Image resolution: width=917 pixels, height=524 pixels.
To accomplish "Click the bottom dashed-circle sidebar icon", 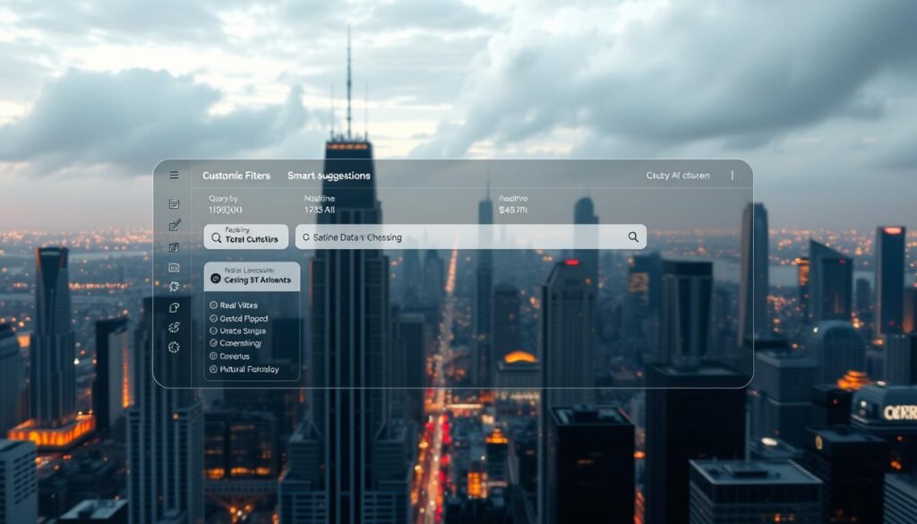I will click(174, 348).
